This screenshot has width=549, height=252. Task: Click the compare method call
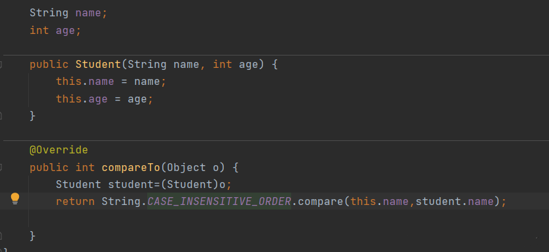[x=321, y=202]
